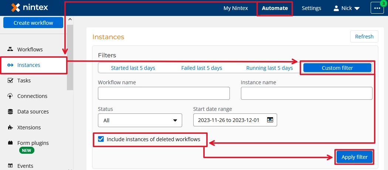Select the Custom filter tab
The height and width of the screenshot is (170, 388).
(337, 68)
